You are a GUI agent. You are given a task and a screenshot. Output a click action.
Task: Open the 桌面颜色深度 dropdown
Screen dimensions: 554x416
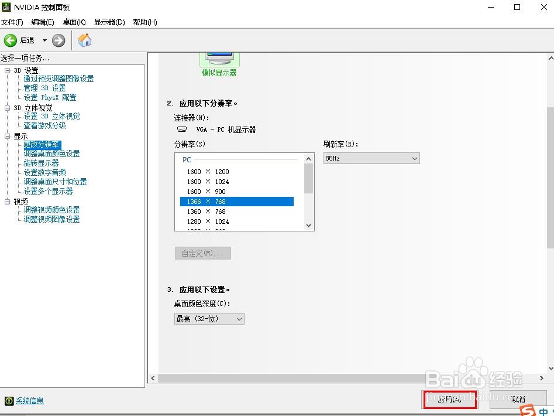click(x=238, y=318)
